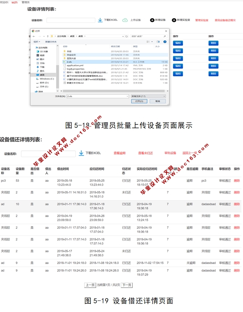Select 这台电脑 in dialog sidebar
Image resolution: width=243 pixels, height=312 pixels.
pos(42,48)
